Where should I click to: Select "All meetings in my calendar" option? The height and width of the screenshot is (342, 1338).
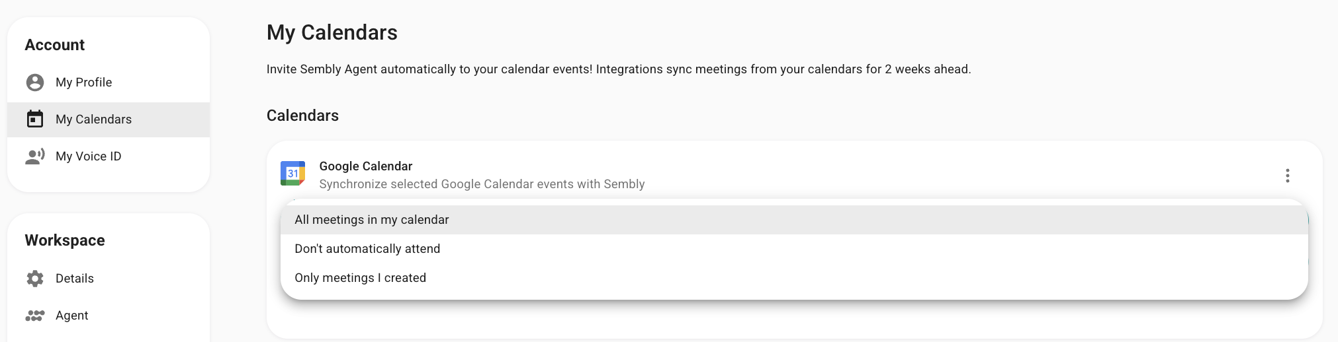point(372,220)
